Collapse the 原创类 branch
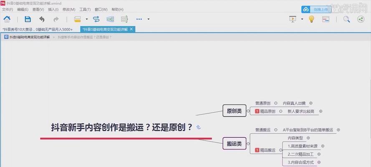 (x=248, y=111)
